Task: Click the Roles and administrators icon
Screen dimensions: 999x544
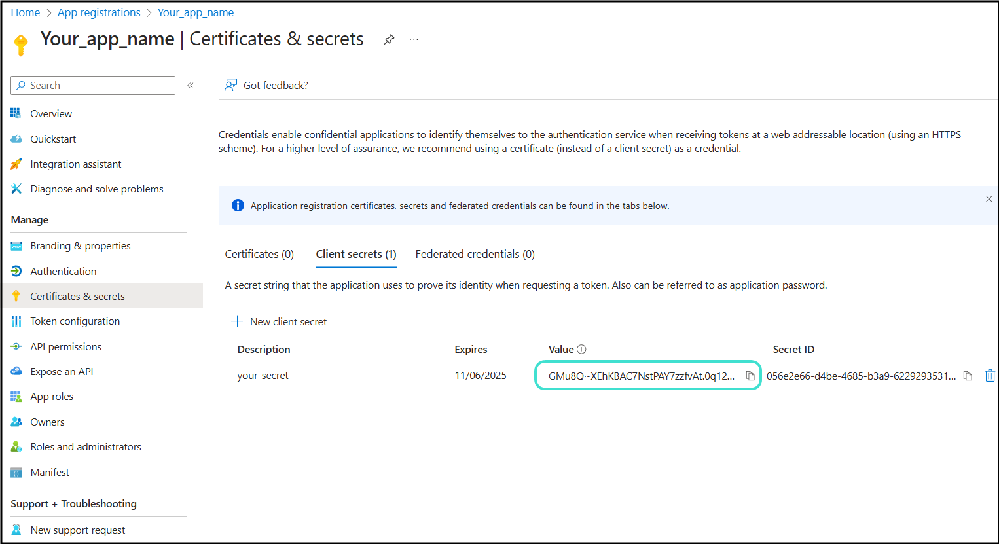Action: pos(16,446)
